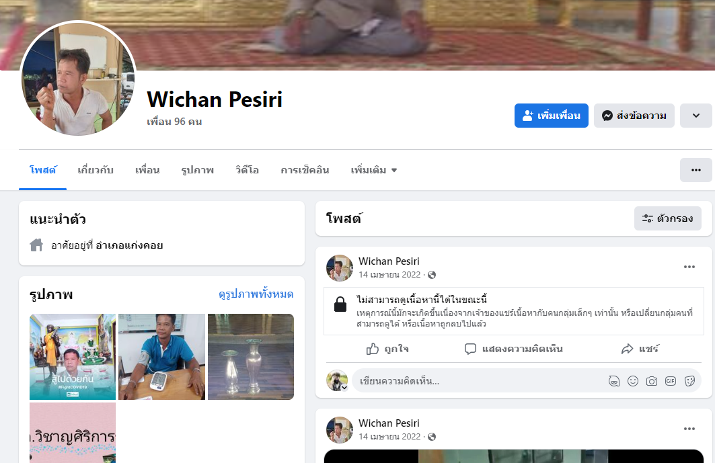Viewport: 715px width, 463px height.
Task: Share the post with แชร์ button
Action: point(640,349)
